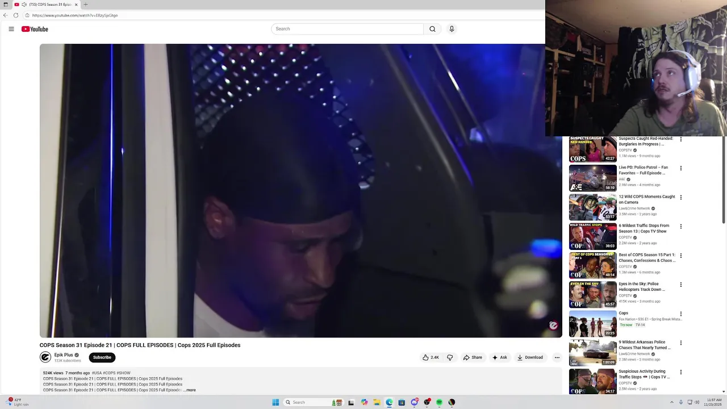The width and height of the screenshot is (727, 409).
Task: Open options for Cops Fox Nation listing
Action: 681,314
